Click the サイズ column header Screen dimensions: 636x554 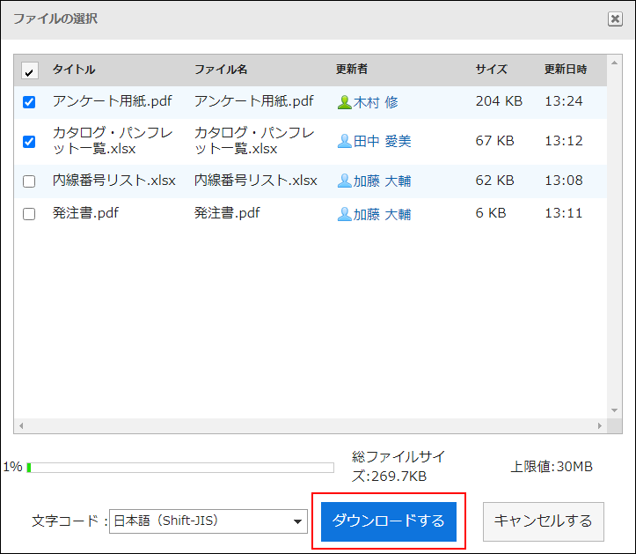click(x=491, y=69)
